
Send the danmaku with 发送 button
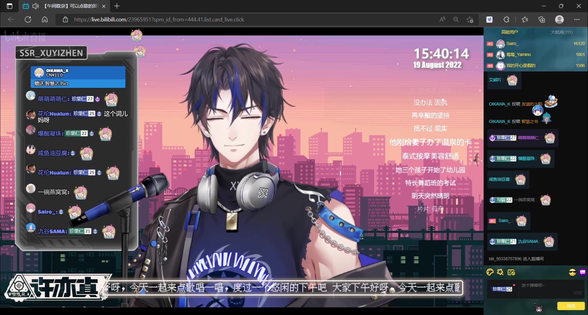click(x=571, y=306)
